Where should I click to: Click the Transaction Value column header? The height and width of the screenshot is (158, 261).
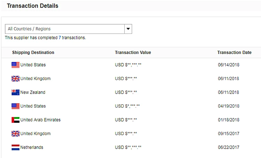(x=133, y=53)
